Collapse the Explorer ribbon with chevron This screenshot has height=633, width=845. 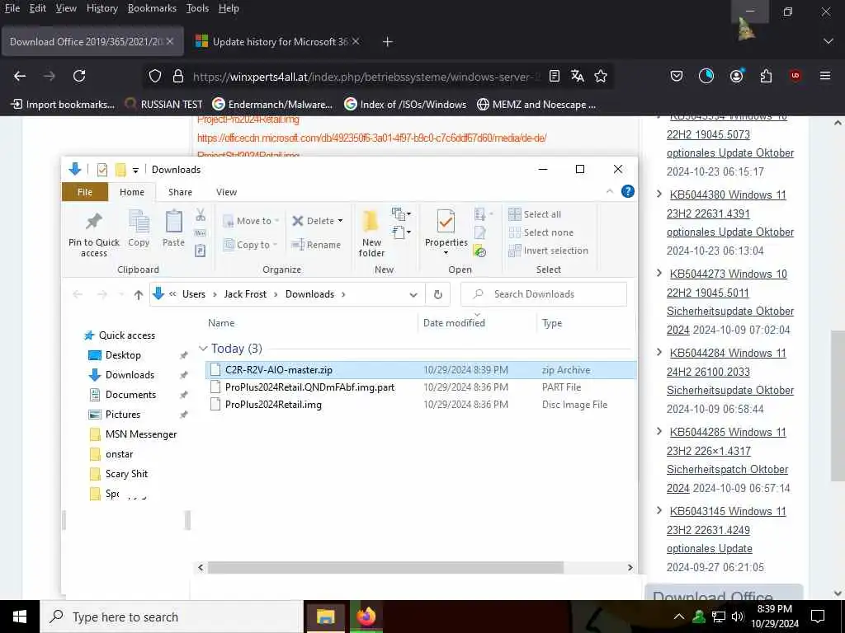(610, 191)
